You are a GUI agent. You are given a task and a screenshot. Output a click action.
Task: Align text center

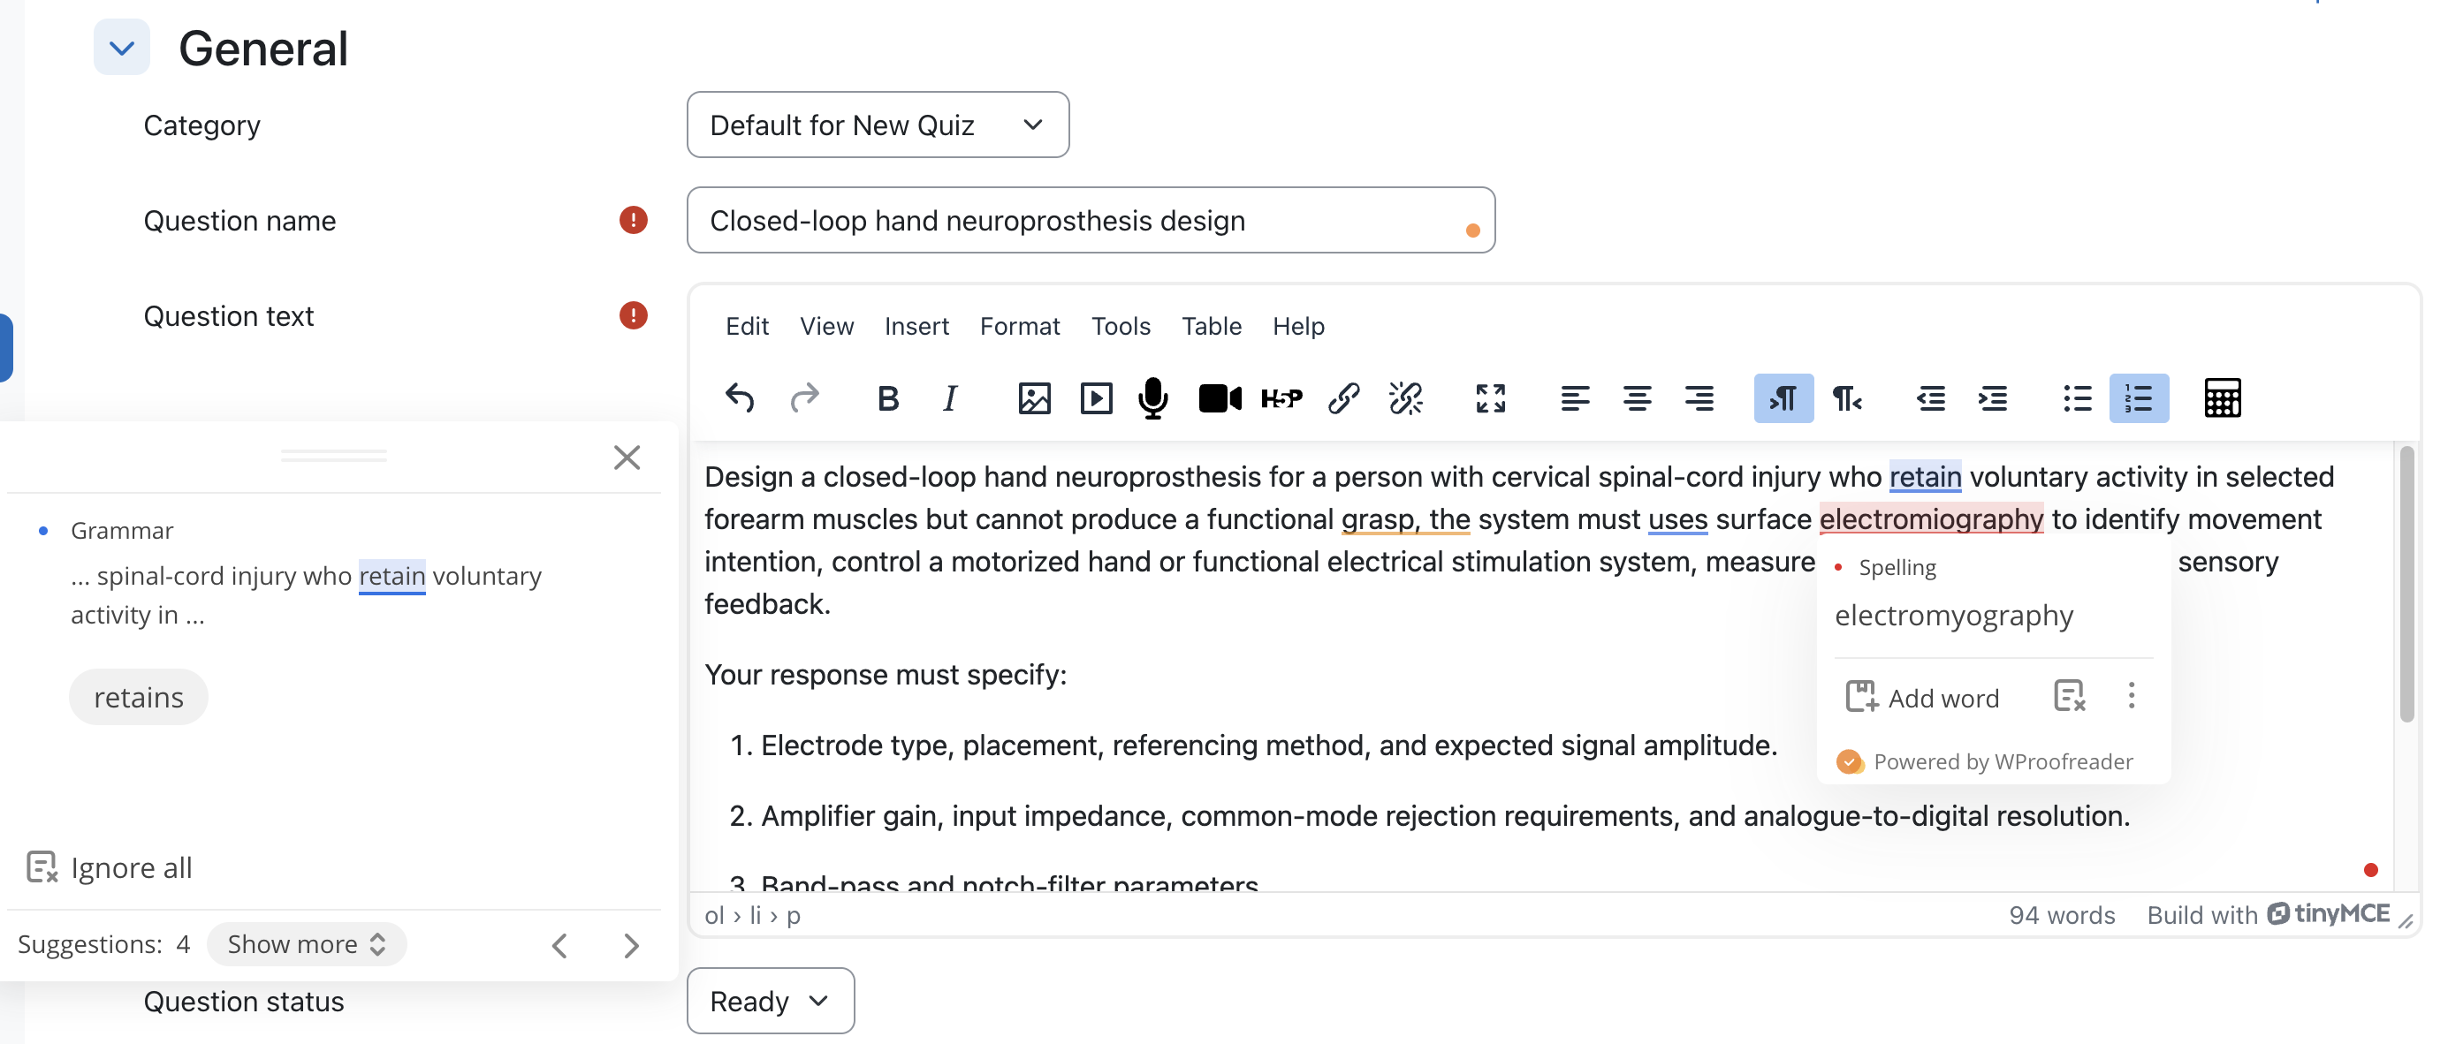click(x=1637, y=398)
